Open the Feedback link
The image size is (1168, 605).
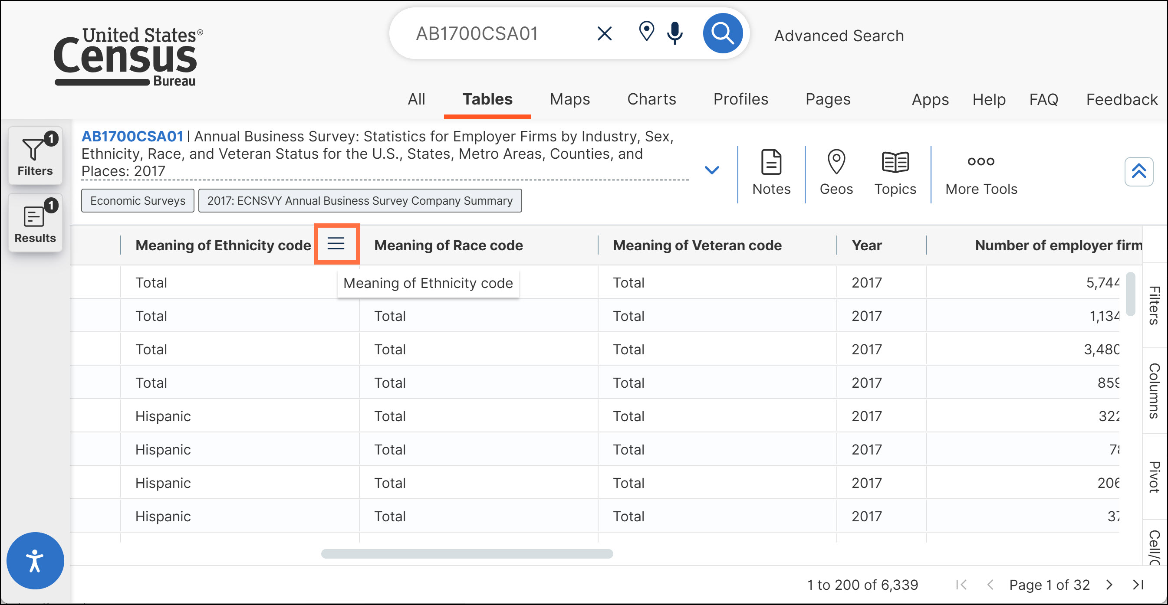click(1121, 100)
